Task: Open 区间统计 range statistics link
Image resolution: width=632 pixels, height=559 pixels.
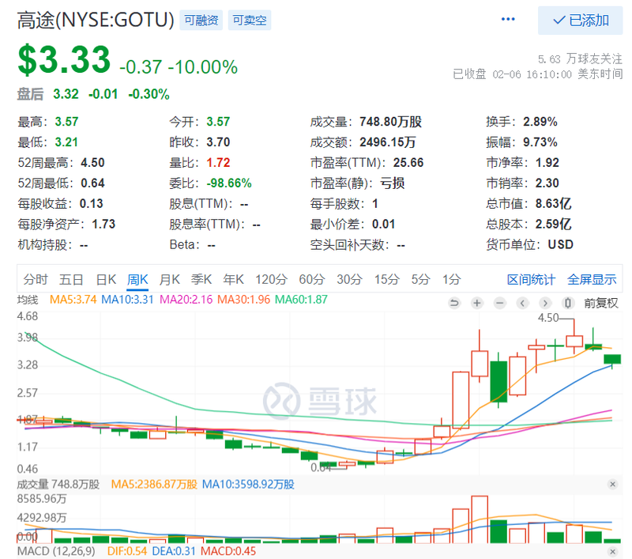Action: pos(531,279)
